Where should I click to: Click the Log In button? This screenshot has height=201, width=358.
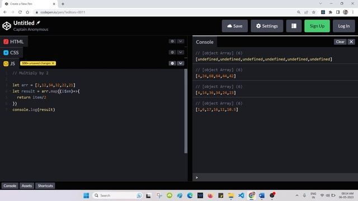pos(343,26)
